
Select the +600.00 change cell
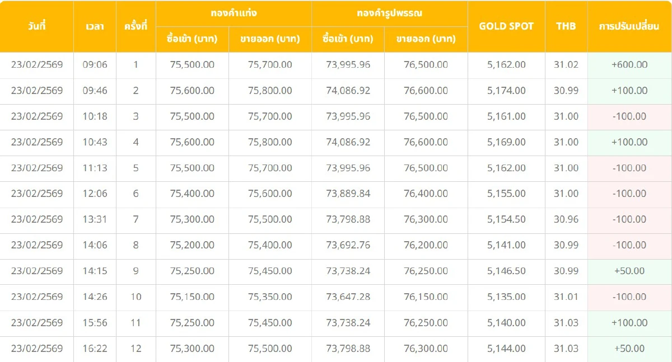[629, 65]
